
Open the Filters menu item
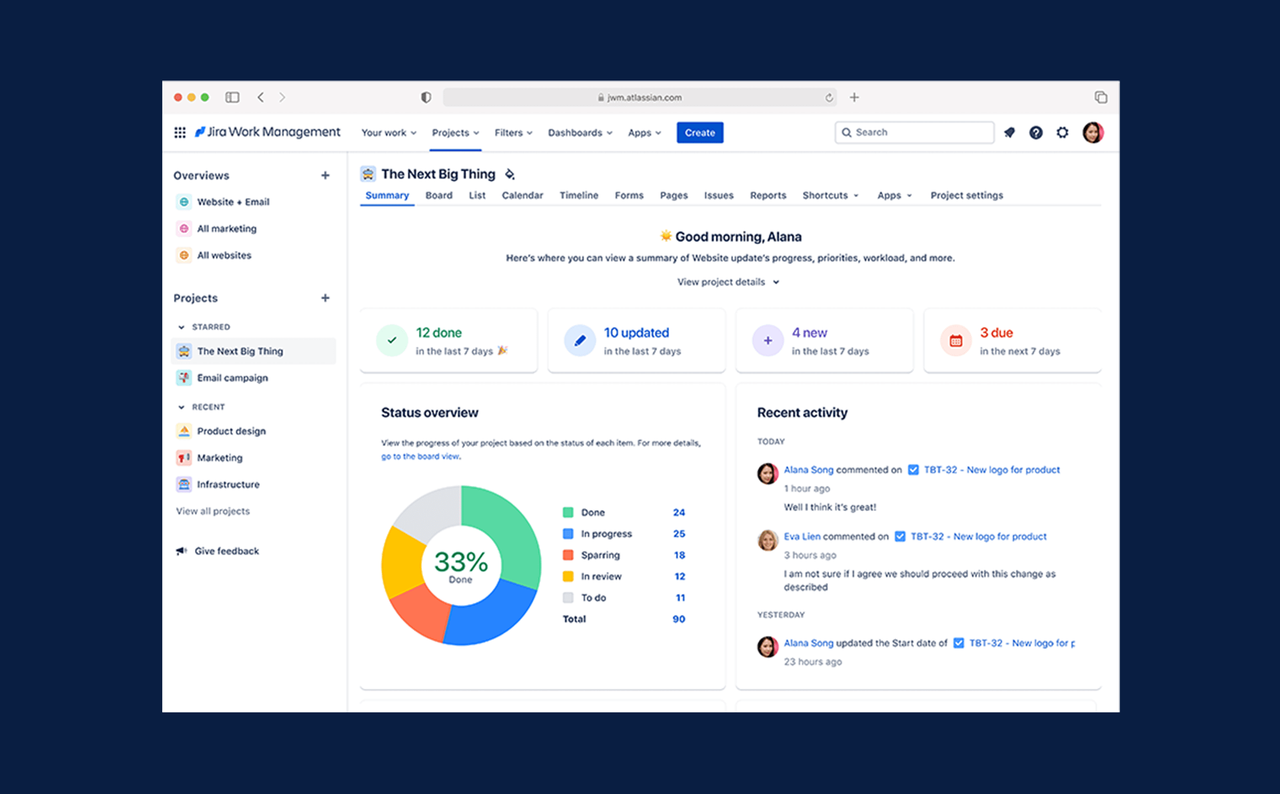(x=511, y=133)
